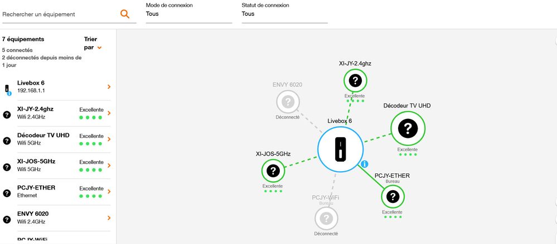Open the Mode de connexion dropdown
557x244 pixels.
[188, 14]
